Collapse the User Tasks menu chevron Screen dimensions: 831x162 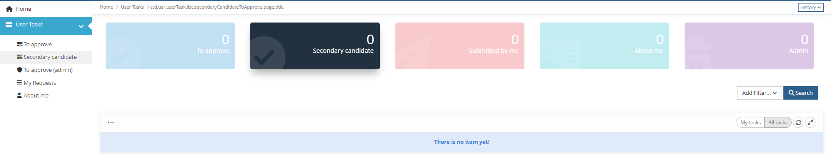[81, 26]
